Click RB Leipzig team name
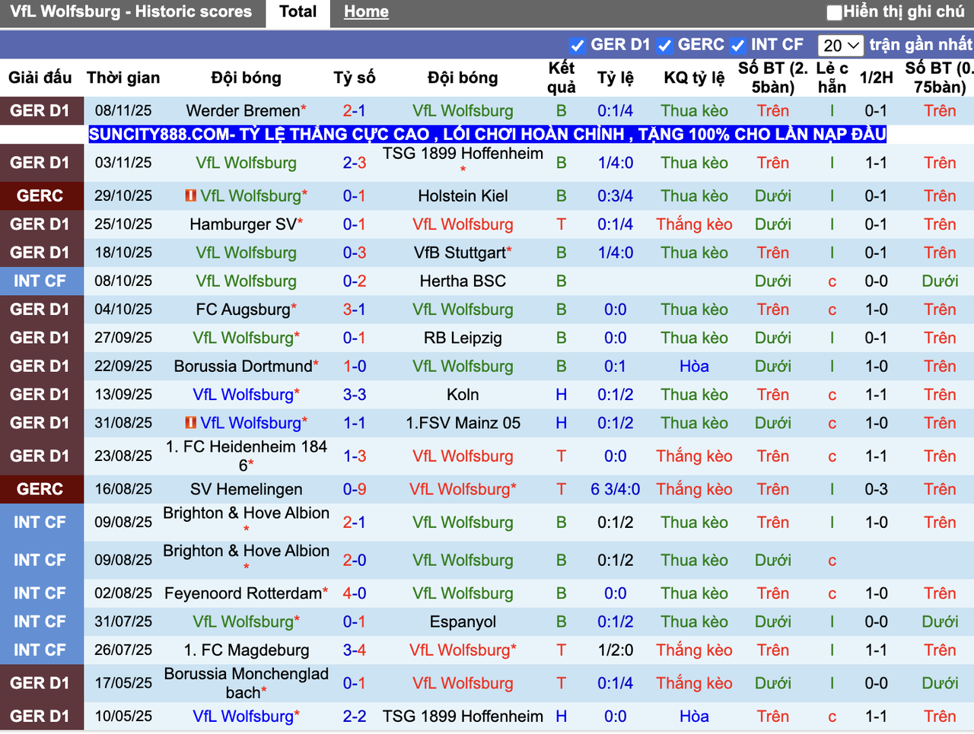The image size is (974, 734). pos(463,338)
